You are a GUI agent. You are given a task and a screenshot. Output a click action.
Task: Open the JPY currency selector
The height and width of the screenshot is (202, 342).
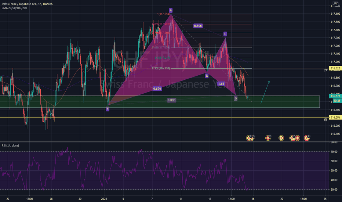click(x=335, y=4)
